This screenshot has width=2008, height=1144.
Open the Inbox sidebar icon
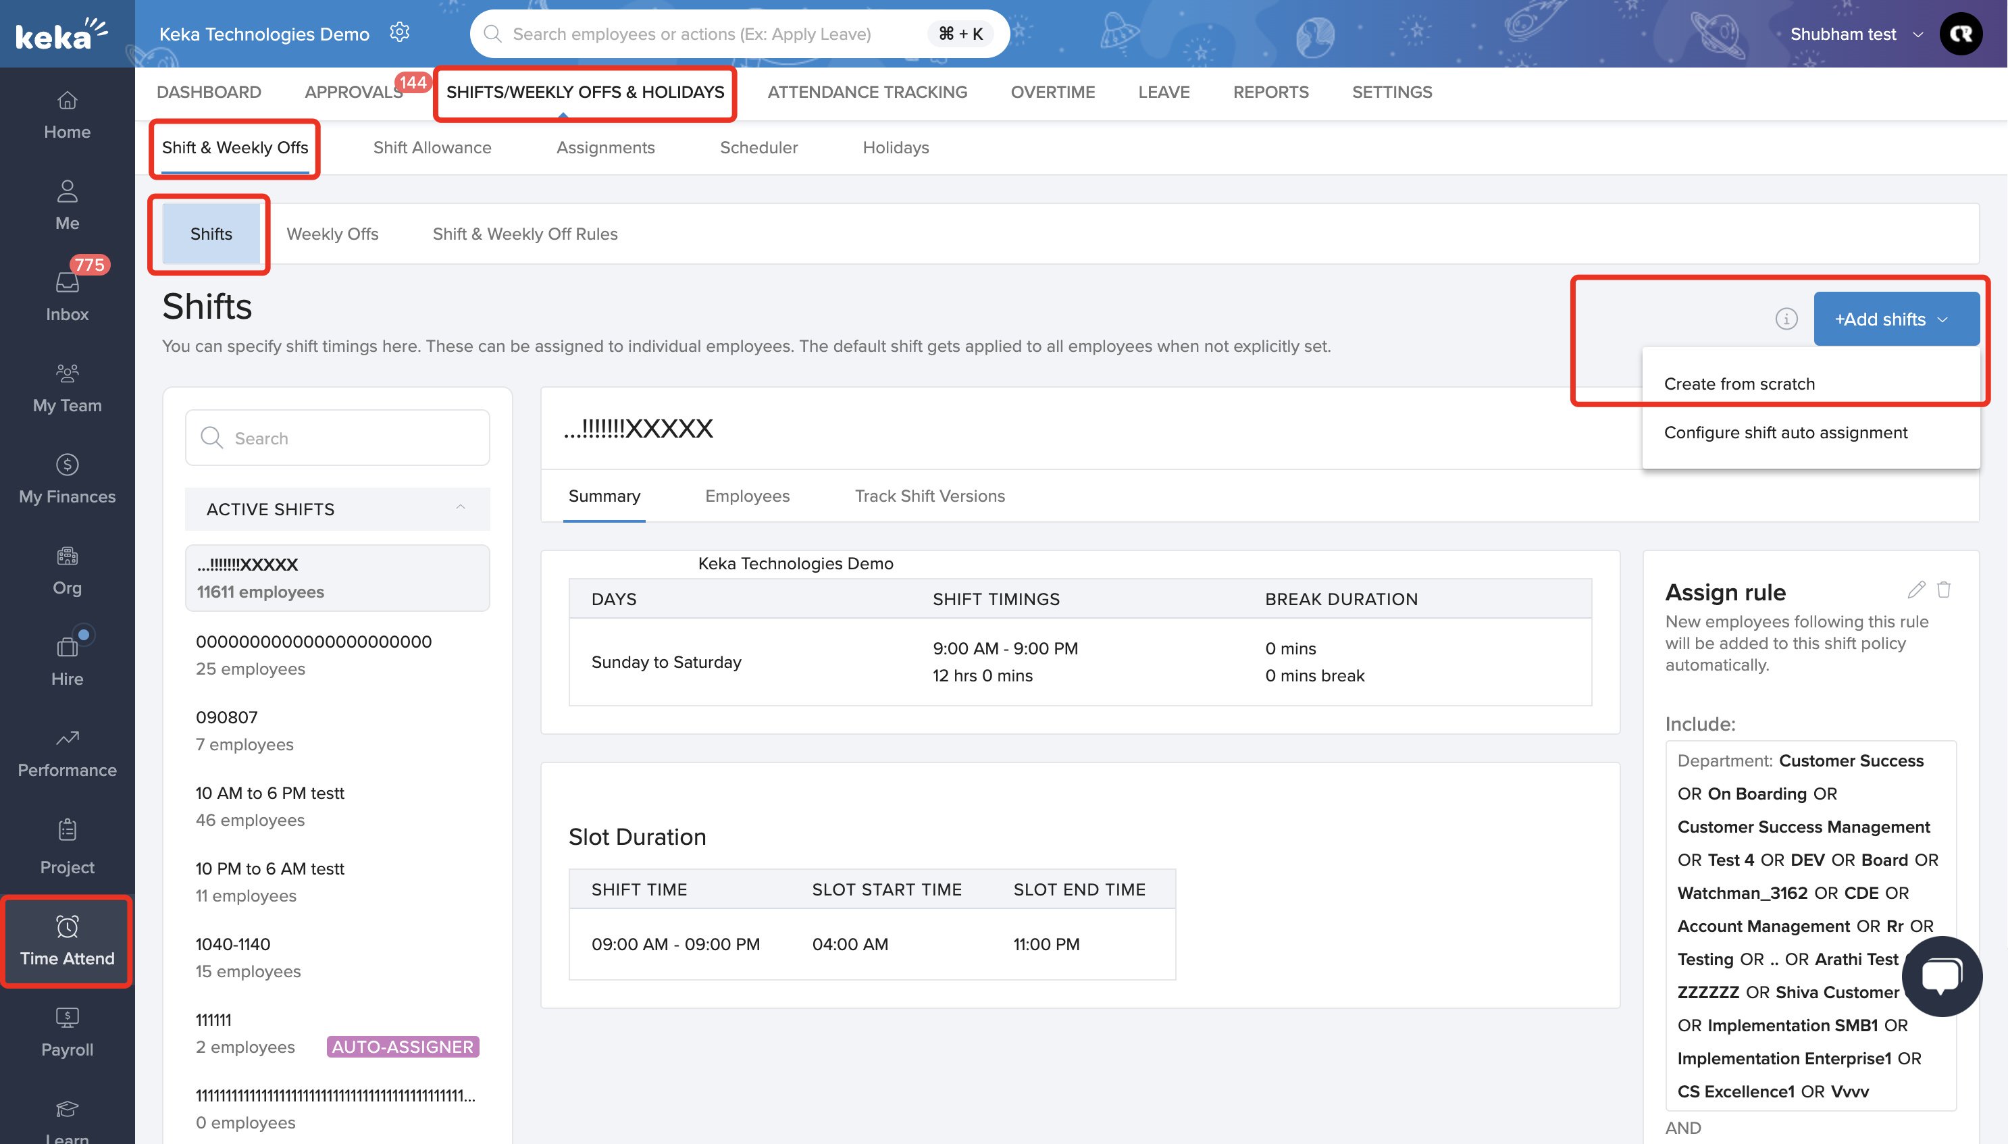pos(67,283)
